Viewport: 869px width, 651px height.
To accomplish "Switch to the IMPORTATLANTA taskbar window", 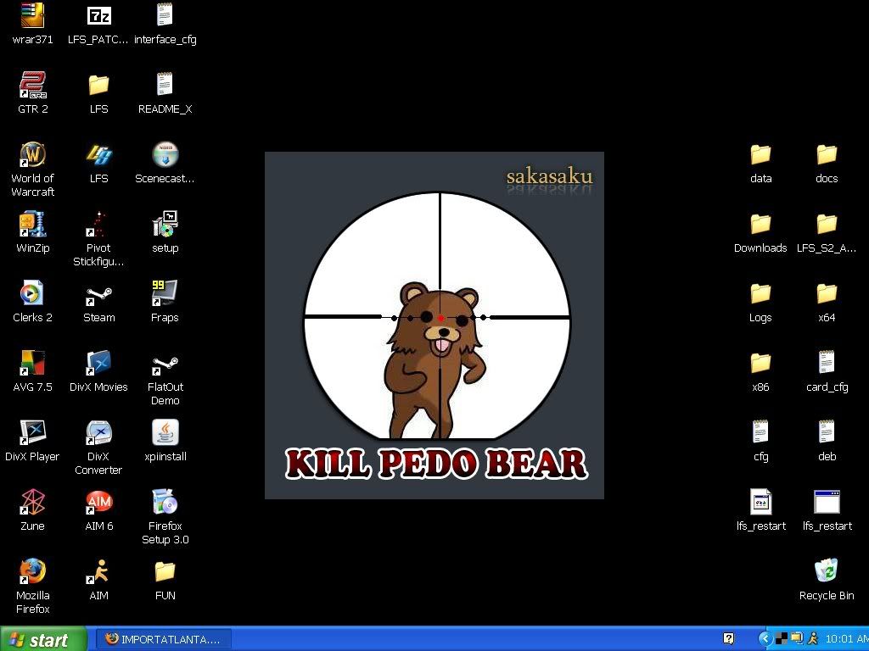I will [x=163, y=639].
